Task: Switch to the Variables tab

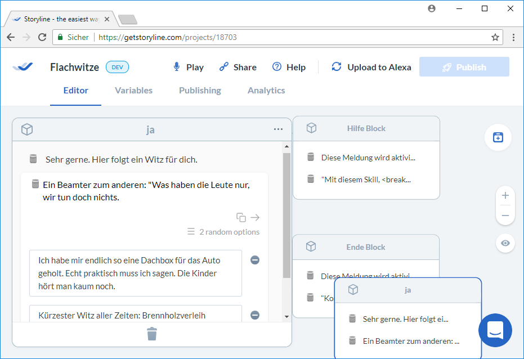Action: tap(133, 91)
